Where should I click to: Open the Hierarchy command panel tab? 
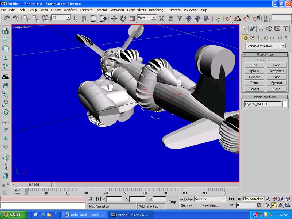pos(261,28)
